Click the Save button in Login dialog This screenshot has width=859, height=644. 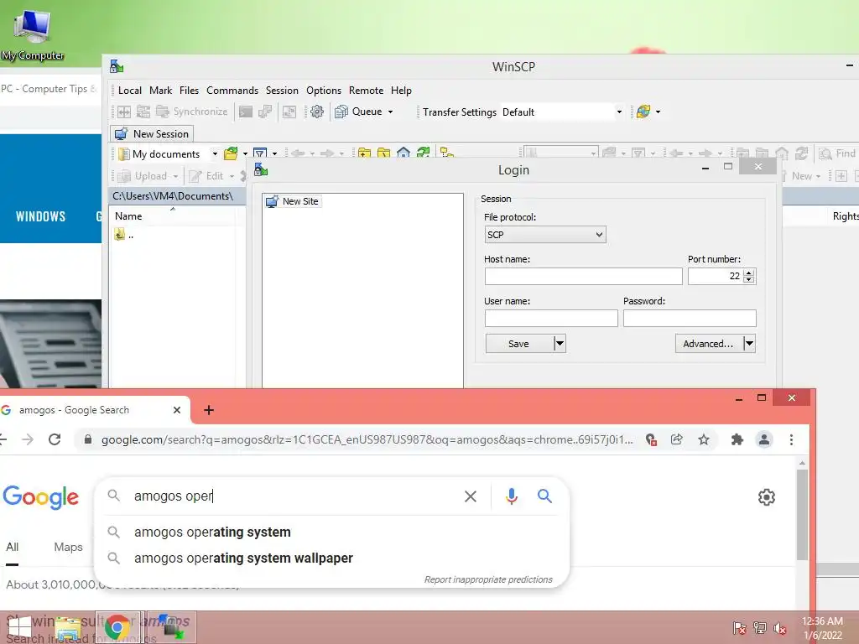[519, 344]
